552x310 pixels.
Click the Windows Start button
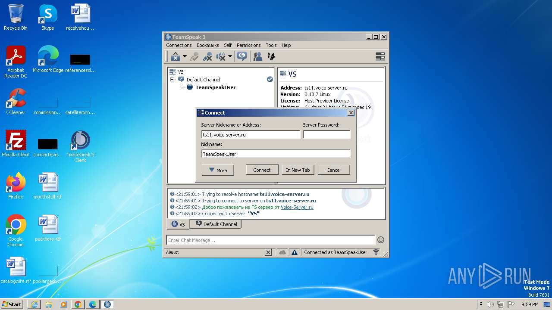12,304
